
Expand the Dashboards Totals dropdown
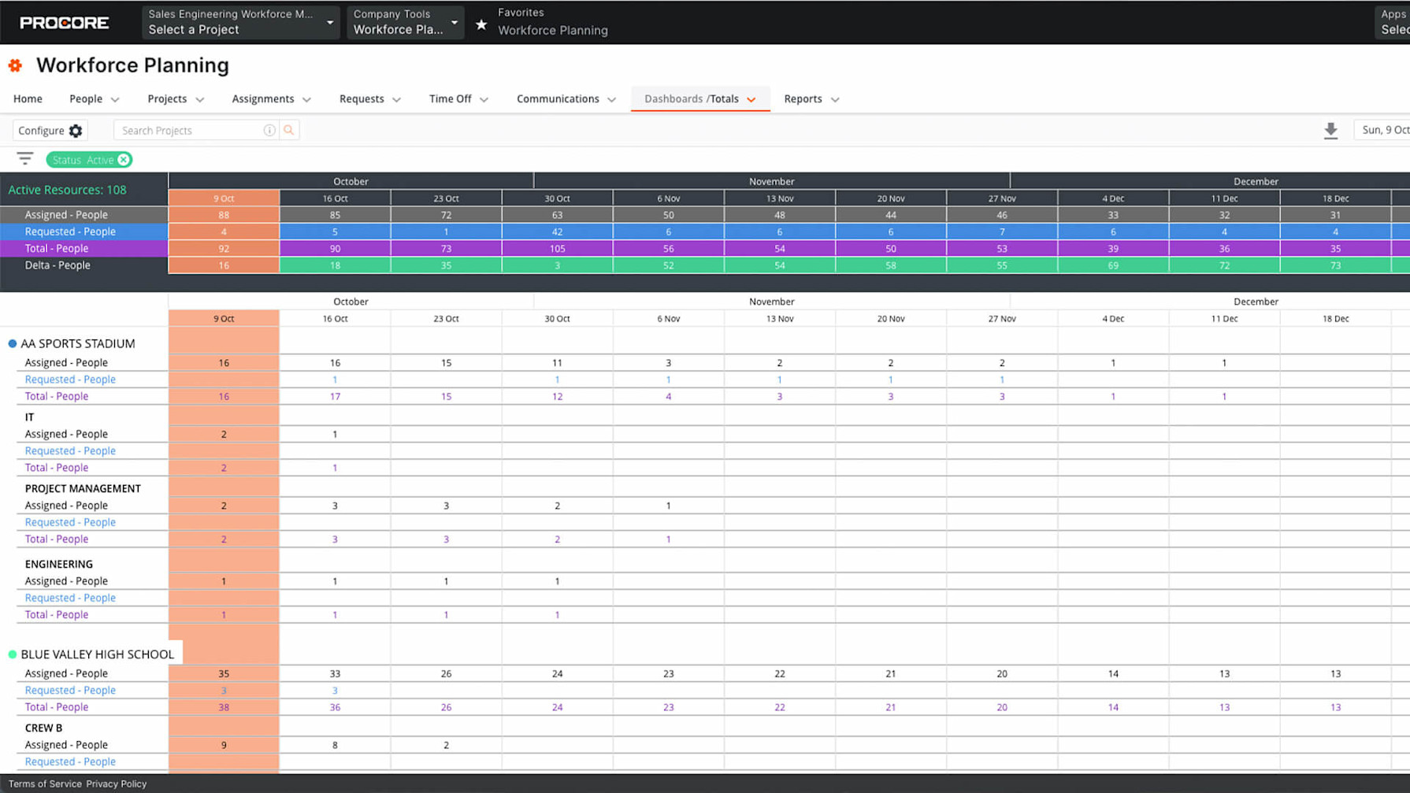click(753, 98)
